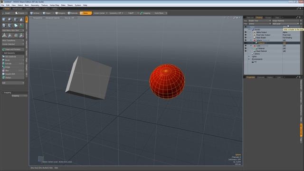Click the gray cube in viewport
Screen dimensions: 304x171
click(89, 77)
